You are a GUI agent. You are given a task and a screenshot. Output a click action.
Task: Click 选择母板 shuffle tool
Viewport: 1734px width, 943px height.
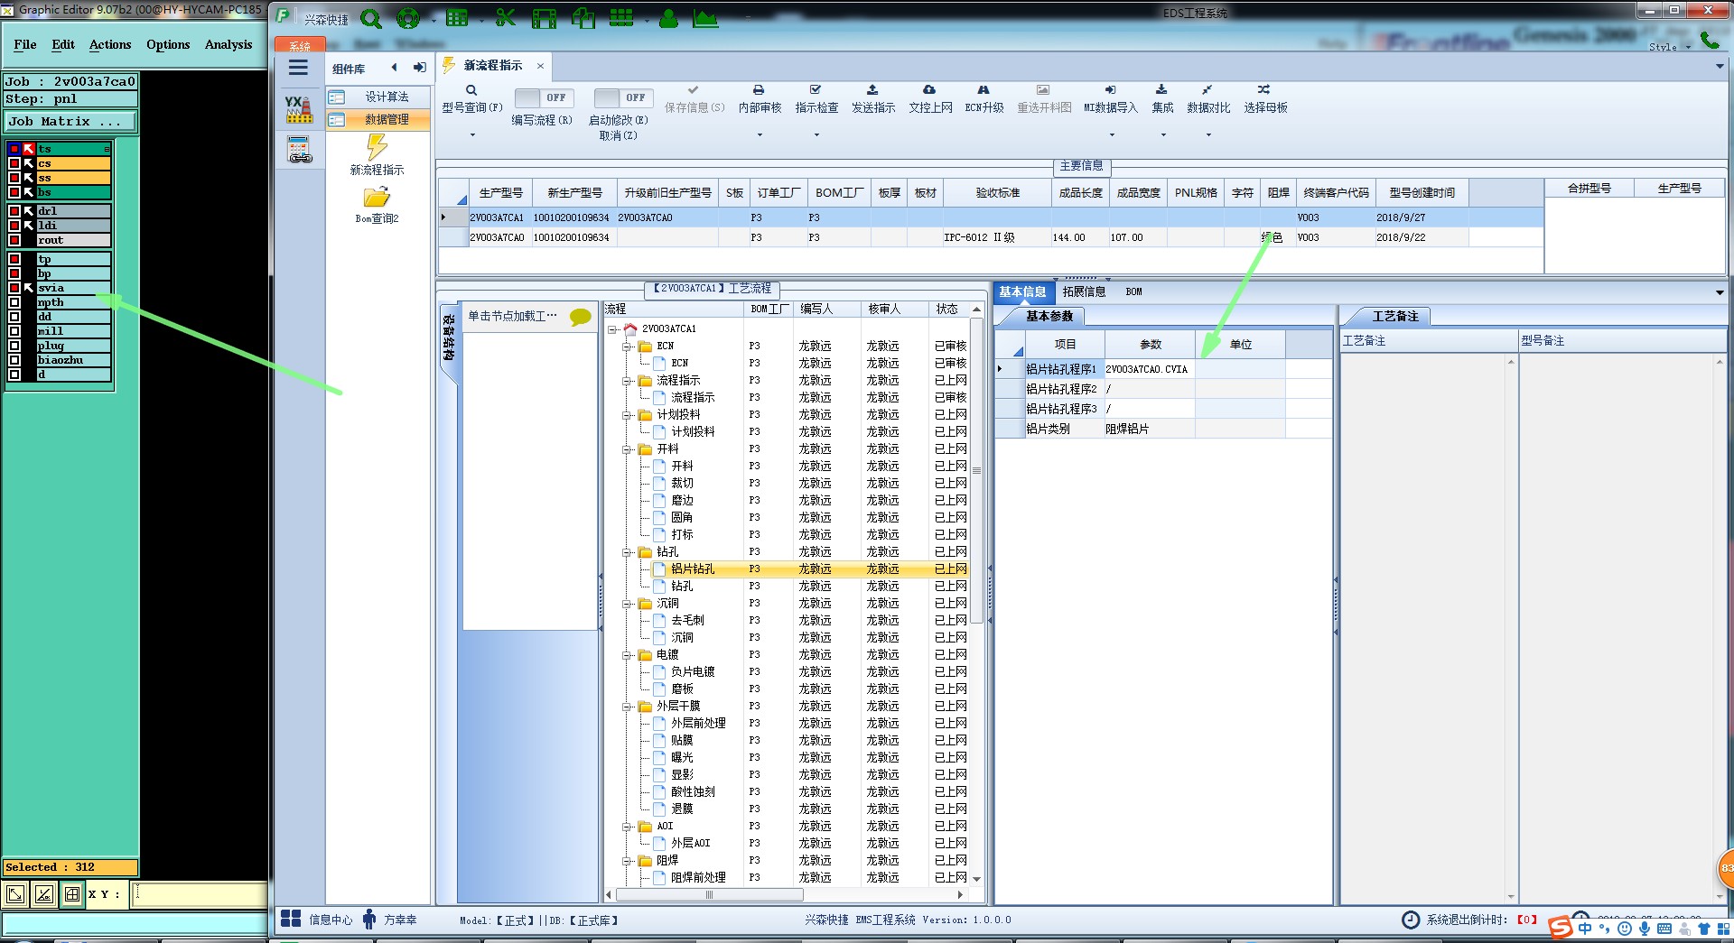pyautogui.click(x=1265, y=98)
